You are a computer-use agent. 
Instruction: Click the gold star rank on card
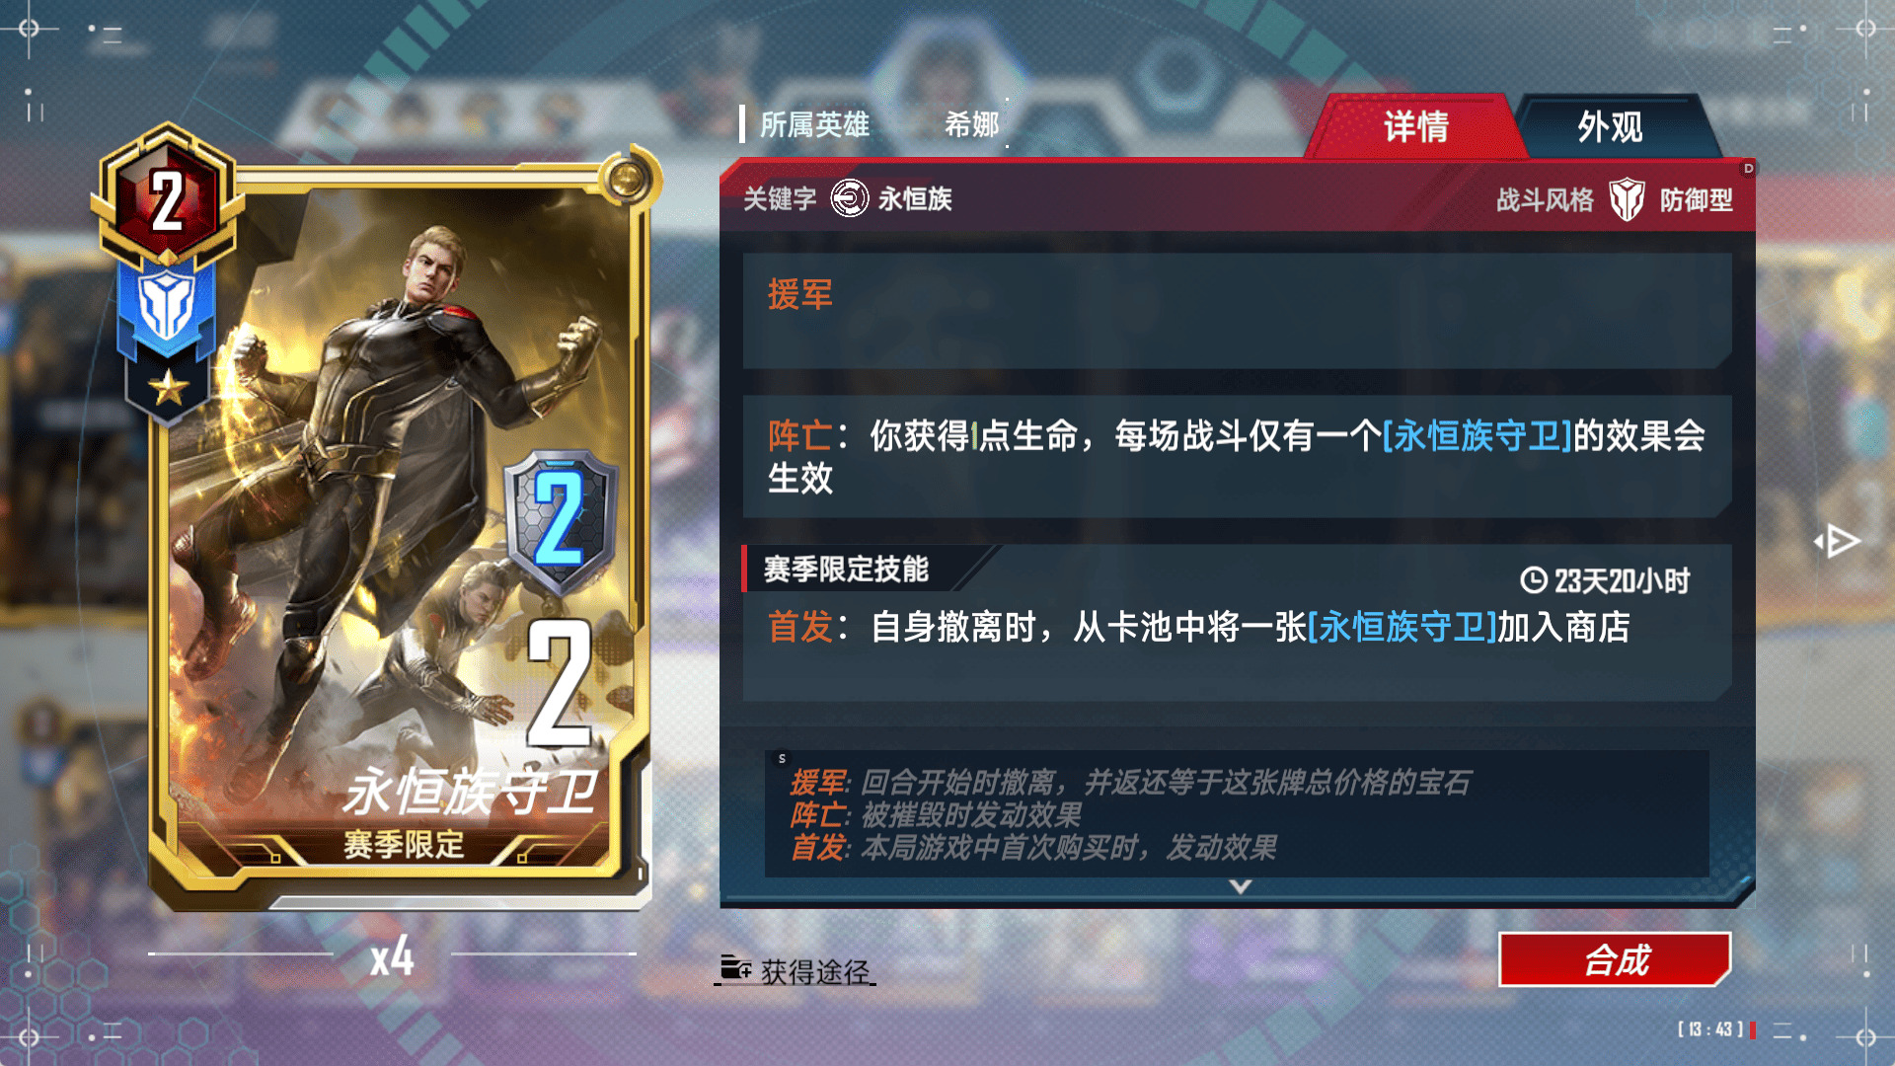[168, 388]
